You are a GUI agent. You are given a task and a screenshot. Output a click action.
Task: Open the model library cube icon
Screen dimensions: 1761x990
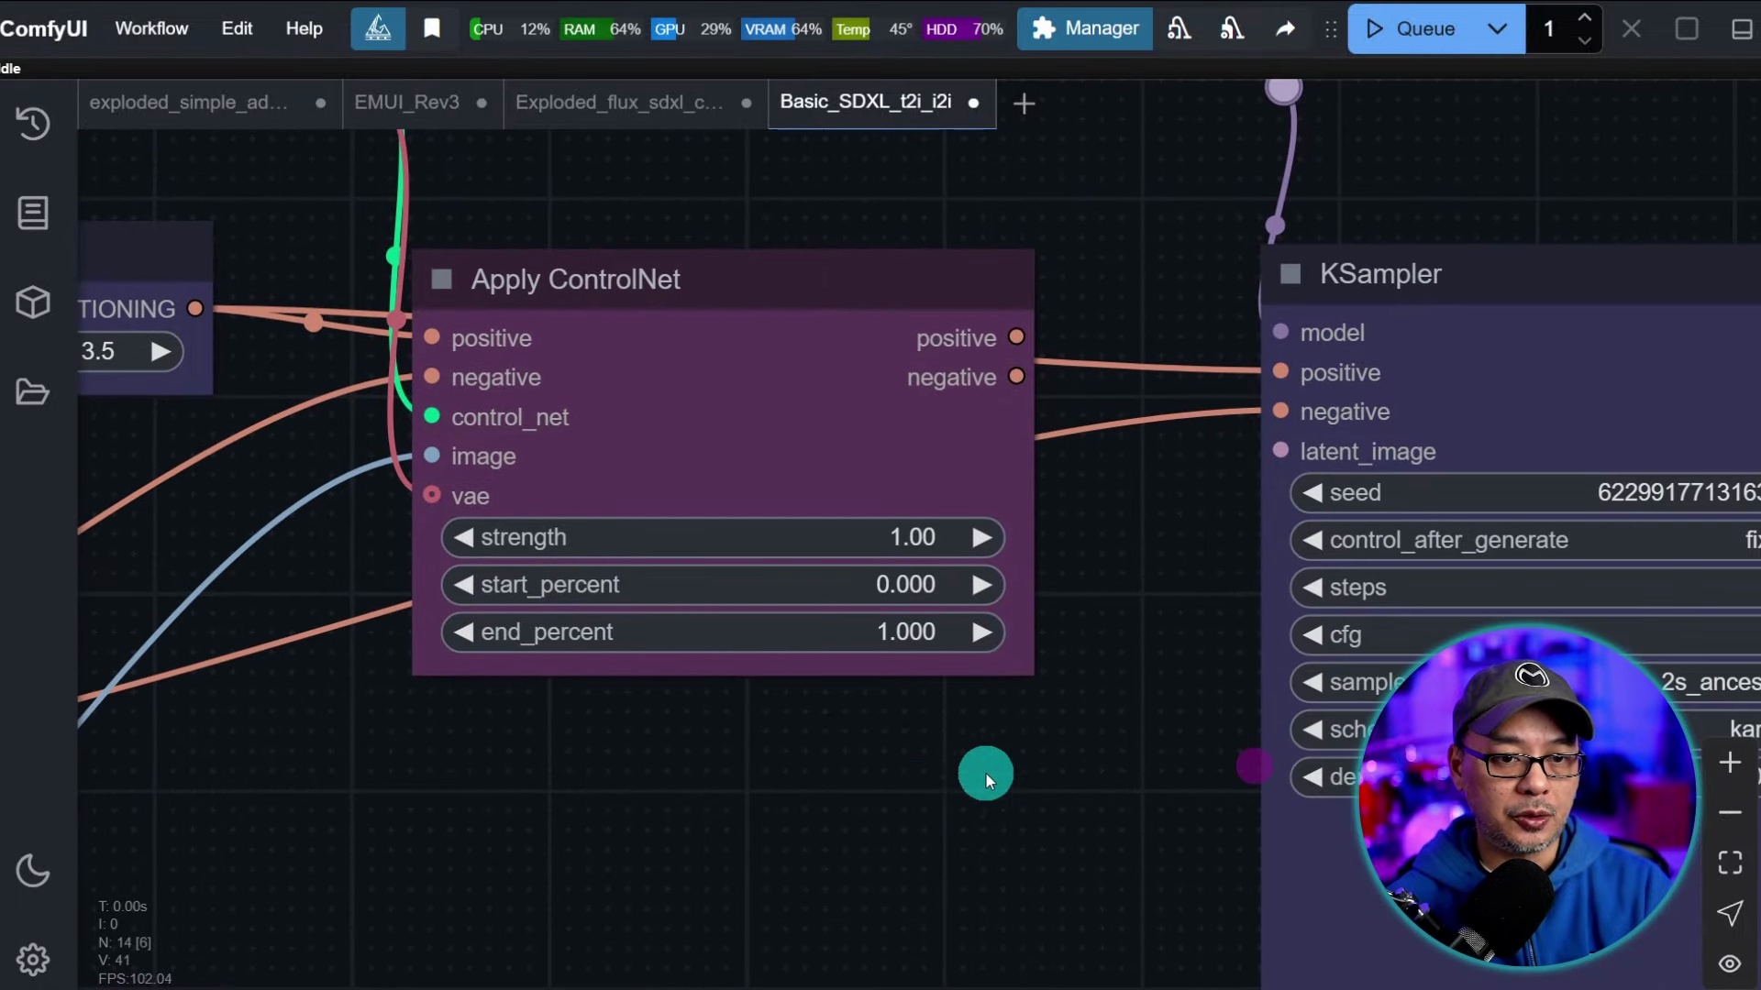click(33, 302)
